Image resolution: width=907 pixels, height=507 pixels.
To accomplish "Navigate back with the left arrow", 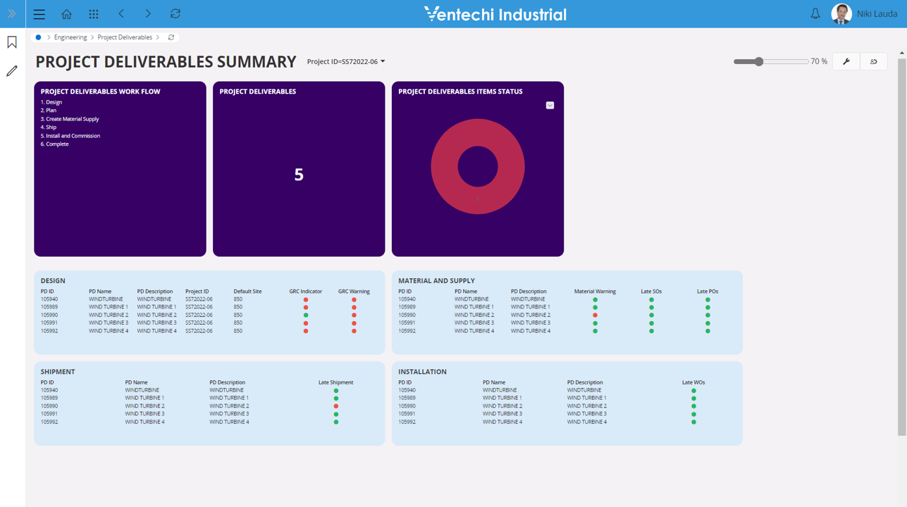I will click(x=121, y=14).
